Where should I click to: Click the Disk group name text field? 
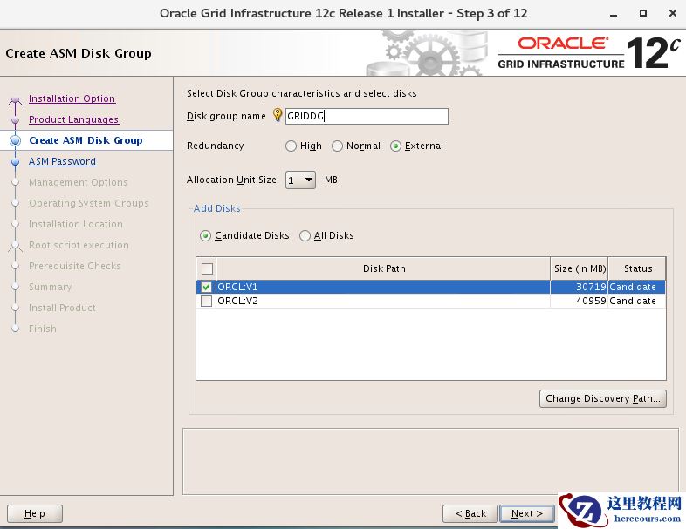(367, 116)
